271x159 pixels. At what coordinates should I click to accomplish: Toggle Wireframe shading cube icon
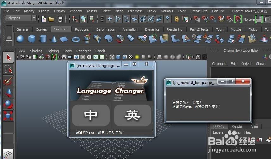[112, 57]
